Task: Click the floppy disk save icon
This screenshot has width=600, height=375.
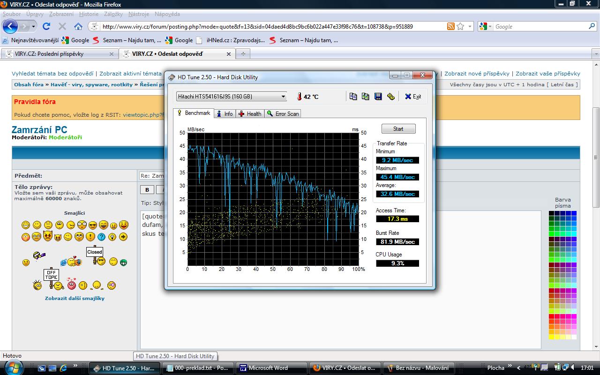Action: pyautogui.click(x=378, y=97)
